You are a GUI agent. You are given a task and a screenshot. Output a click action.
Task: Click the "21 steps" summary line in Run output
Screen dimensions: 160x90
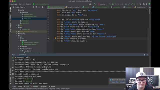(x=23, y=81)
